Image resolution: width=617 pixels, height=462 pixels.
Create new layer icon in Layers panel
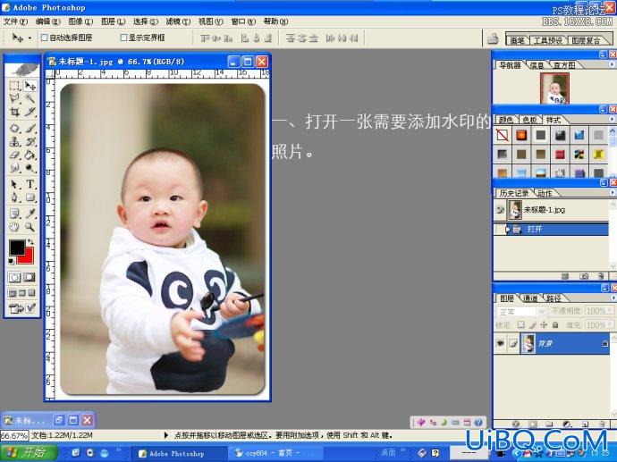[x=585, y=424]
